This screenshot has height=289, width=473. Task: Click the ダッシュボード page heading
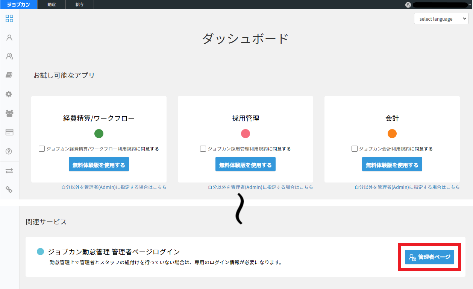(x=246, y=39)
